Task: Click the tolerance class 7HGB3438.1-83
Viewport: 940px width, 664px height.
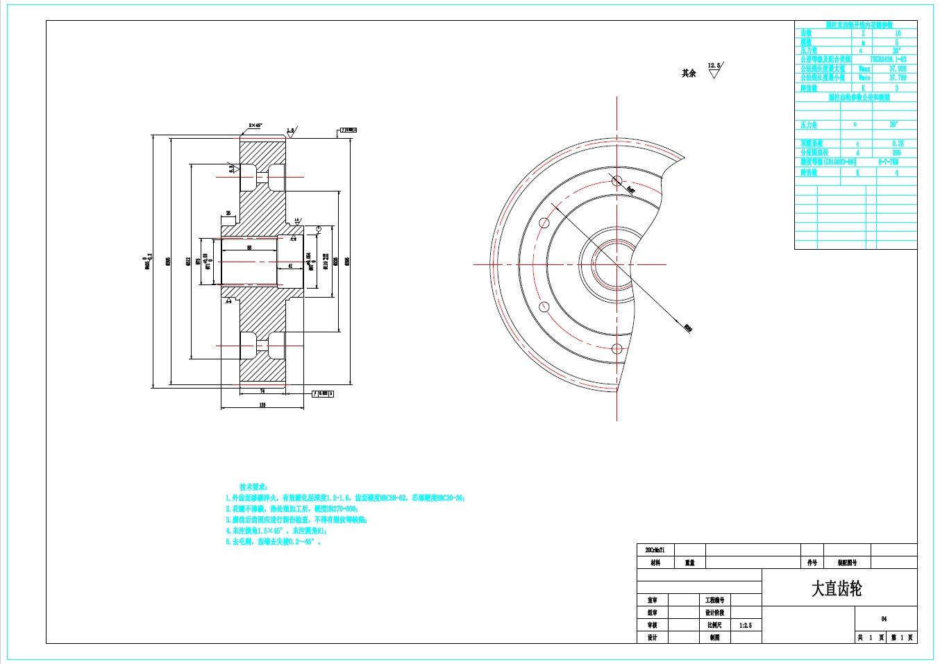Action: [x=888, y=60]
